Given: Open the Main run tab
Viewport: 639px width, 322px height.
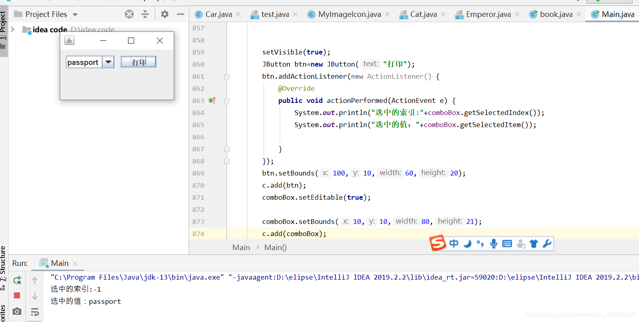Looking at the screenshot, I should click(x=59, y=263).
